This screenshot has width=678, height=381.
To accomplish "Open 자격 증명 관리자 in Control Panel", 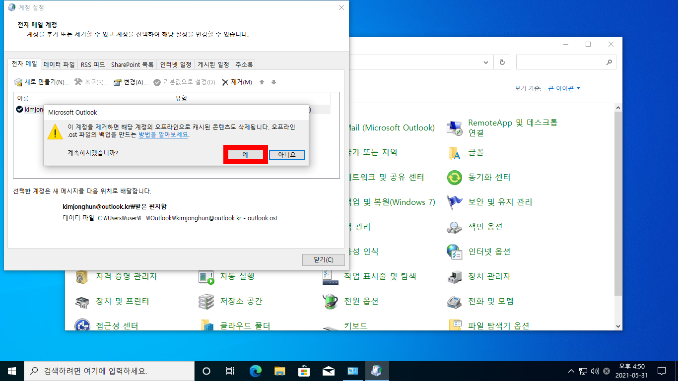I will pos(116,276).
